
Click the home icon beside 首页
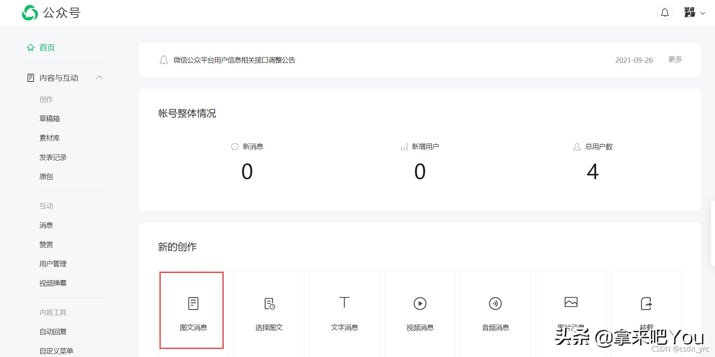pyautogui.click(x=31, y=47)
